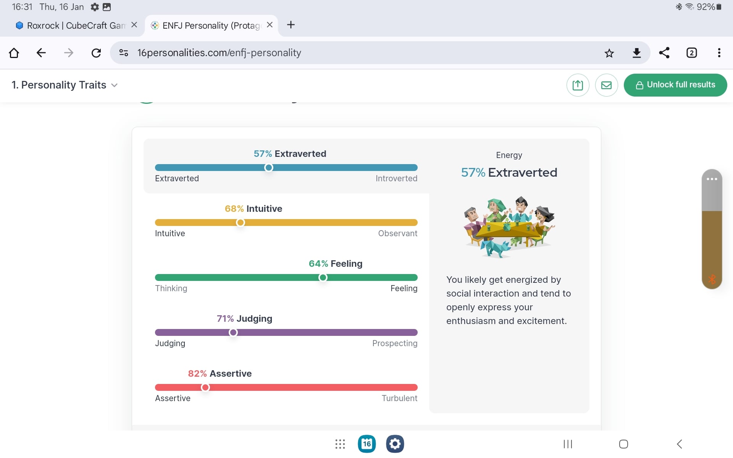Open the apps grid in taskbar

pyautogui.click(x=340, y=444)
